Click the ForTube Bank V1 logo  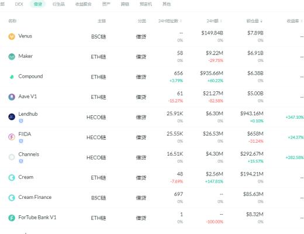pos(12,218)
